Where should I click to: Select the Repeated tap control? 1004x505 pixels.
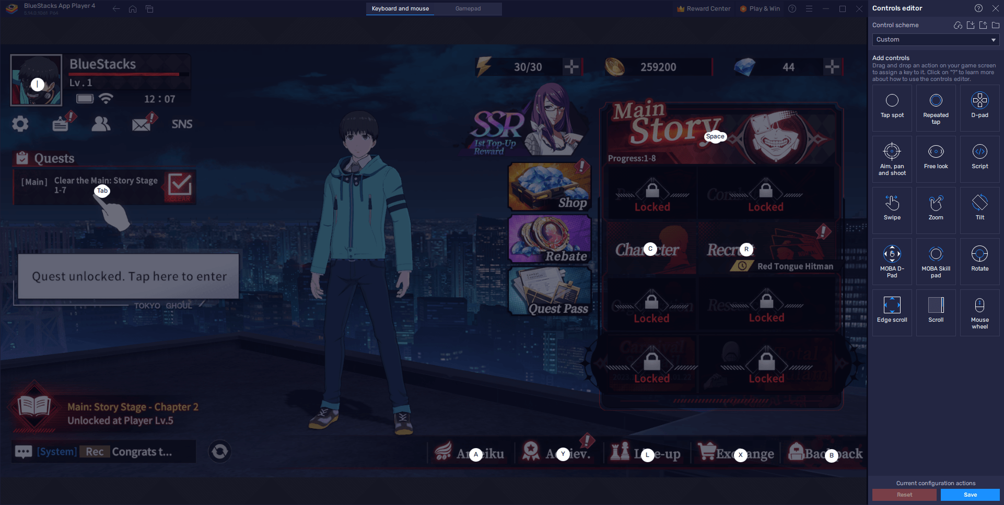click(x=936, y=108)
